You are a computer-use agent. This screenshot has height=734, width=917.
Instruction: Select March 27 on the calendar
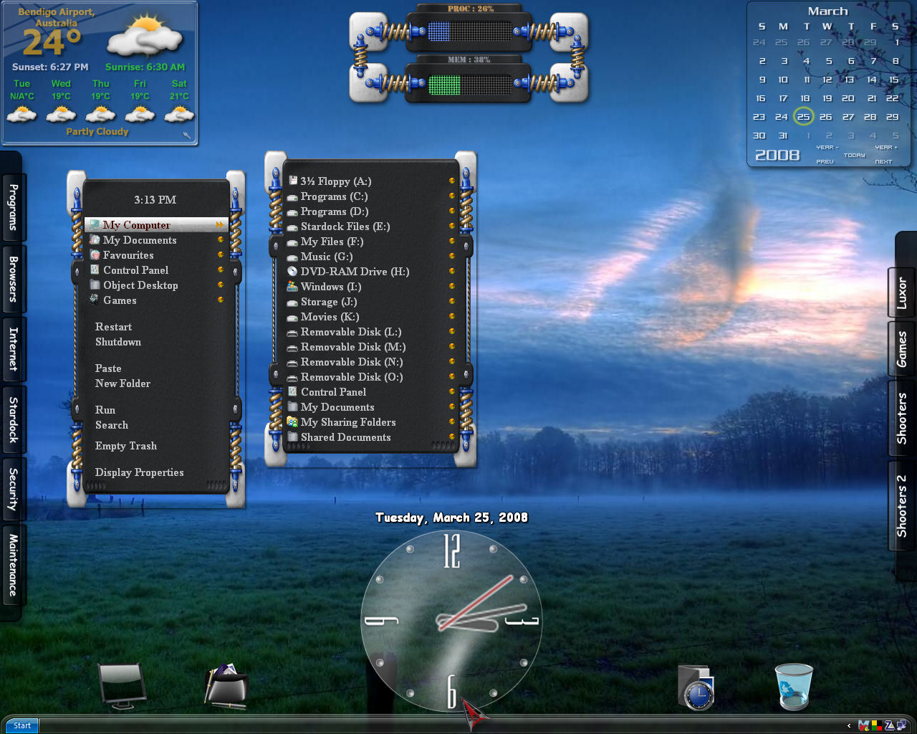point(848,117)
